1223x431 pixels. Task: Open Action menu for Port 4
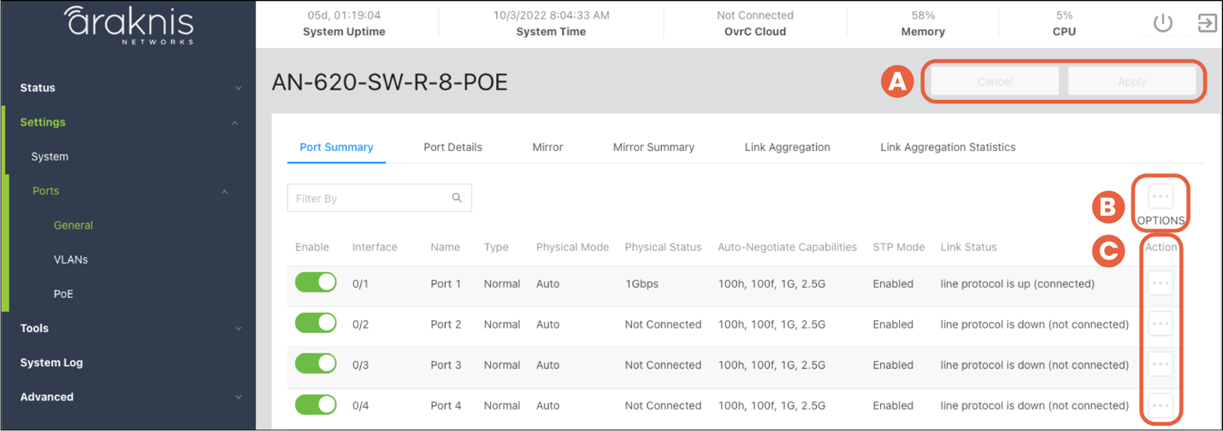click(x=1160, y=405)
